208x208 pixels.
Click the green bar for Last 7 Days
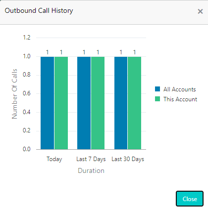click(x=98, y=103)
